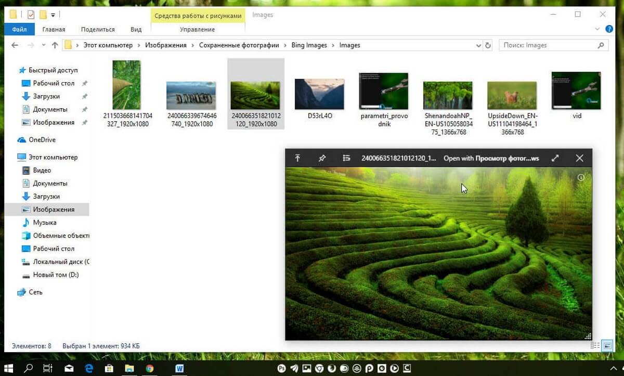Select Загрузки under quick access
The width and height of the screenshot is (624, 376).
[46, 96]
